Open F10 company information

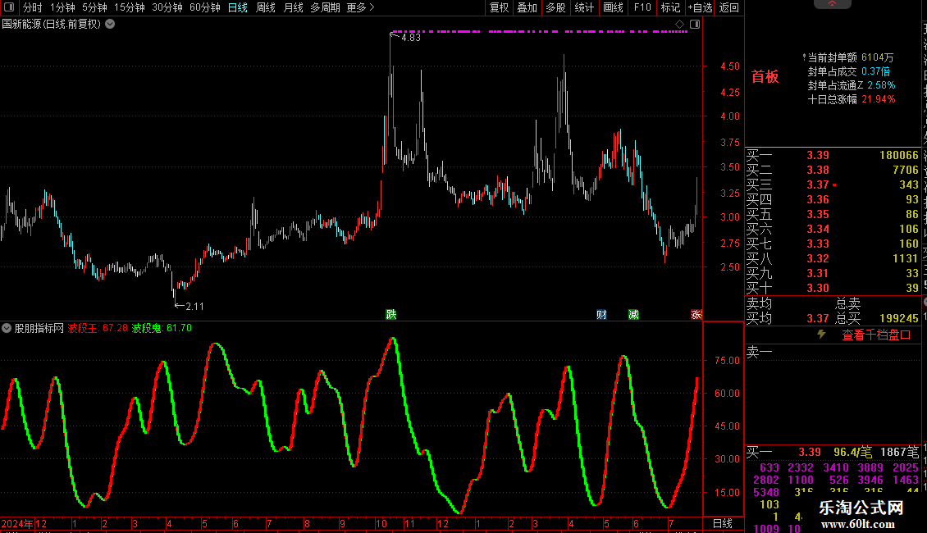[x=642, y=7]
